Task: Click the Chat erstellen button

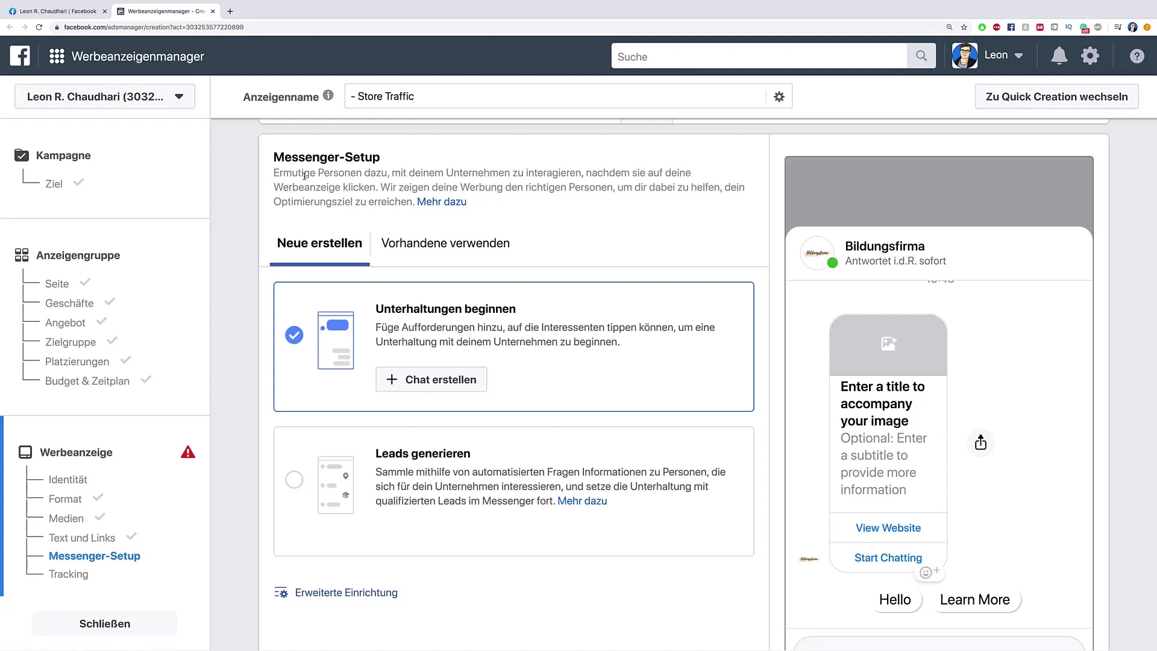Action: click(431, 379)
